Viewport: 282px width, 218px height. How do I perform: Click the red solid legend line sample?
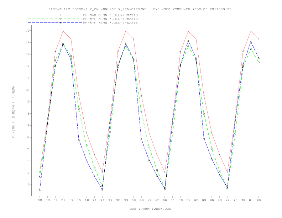[x=55, y=15]
